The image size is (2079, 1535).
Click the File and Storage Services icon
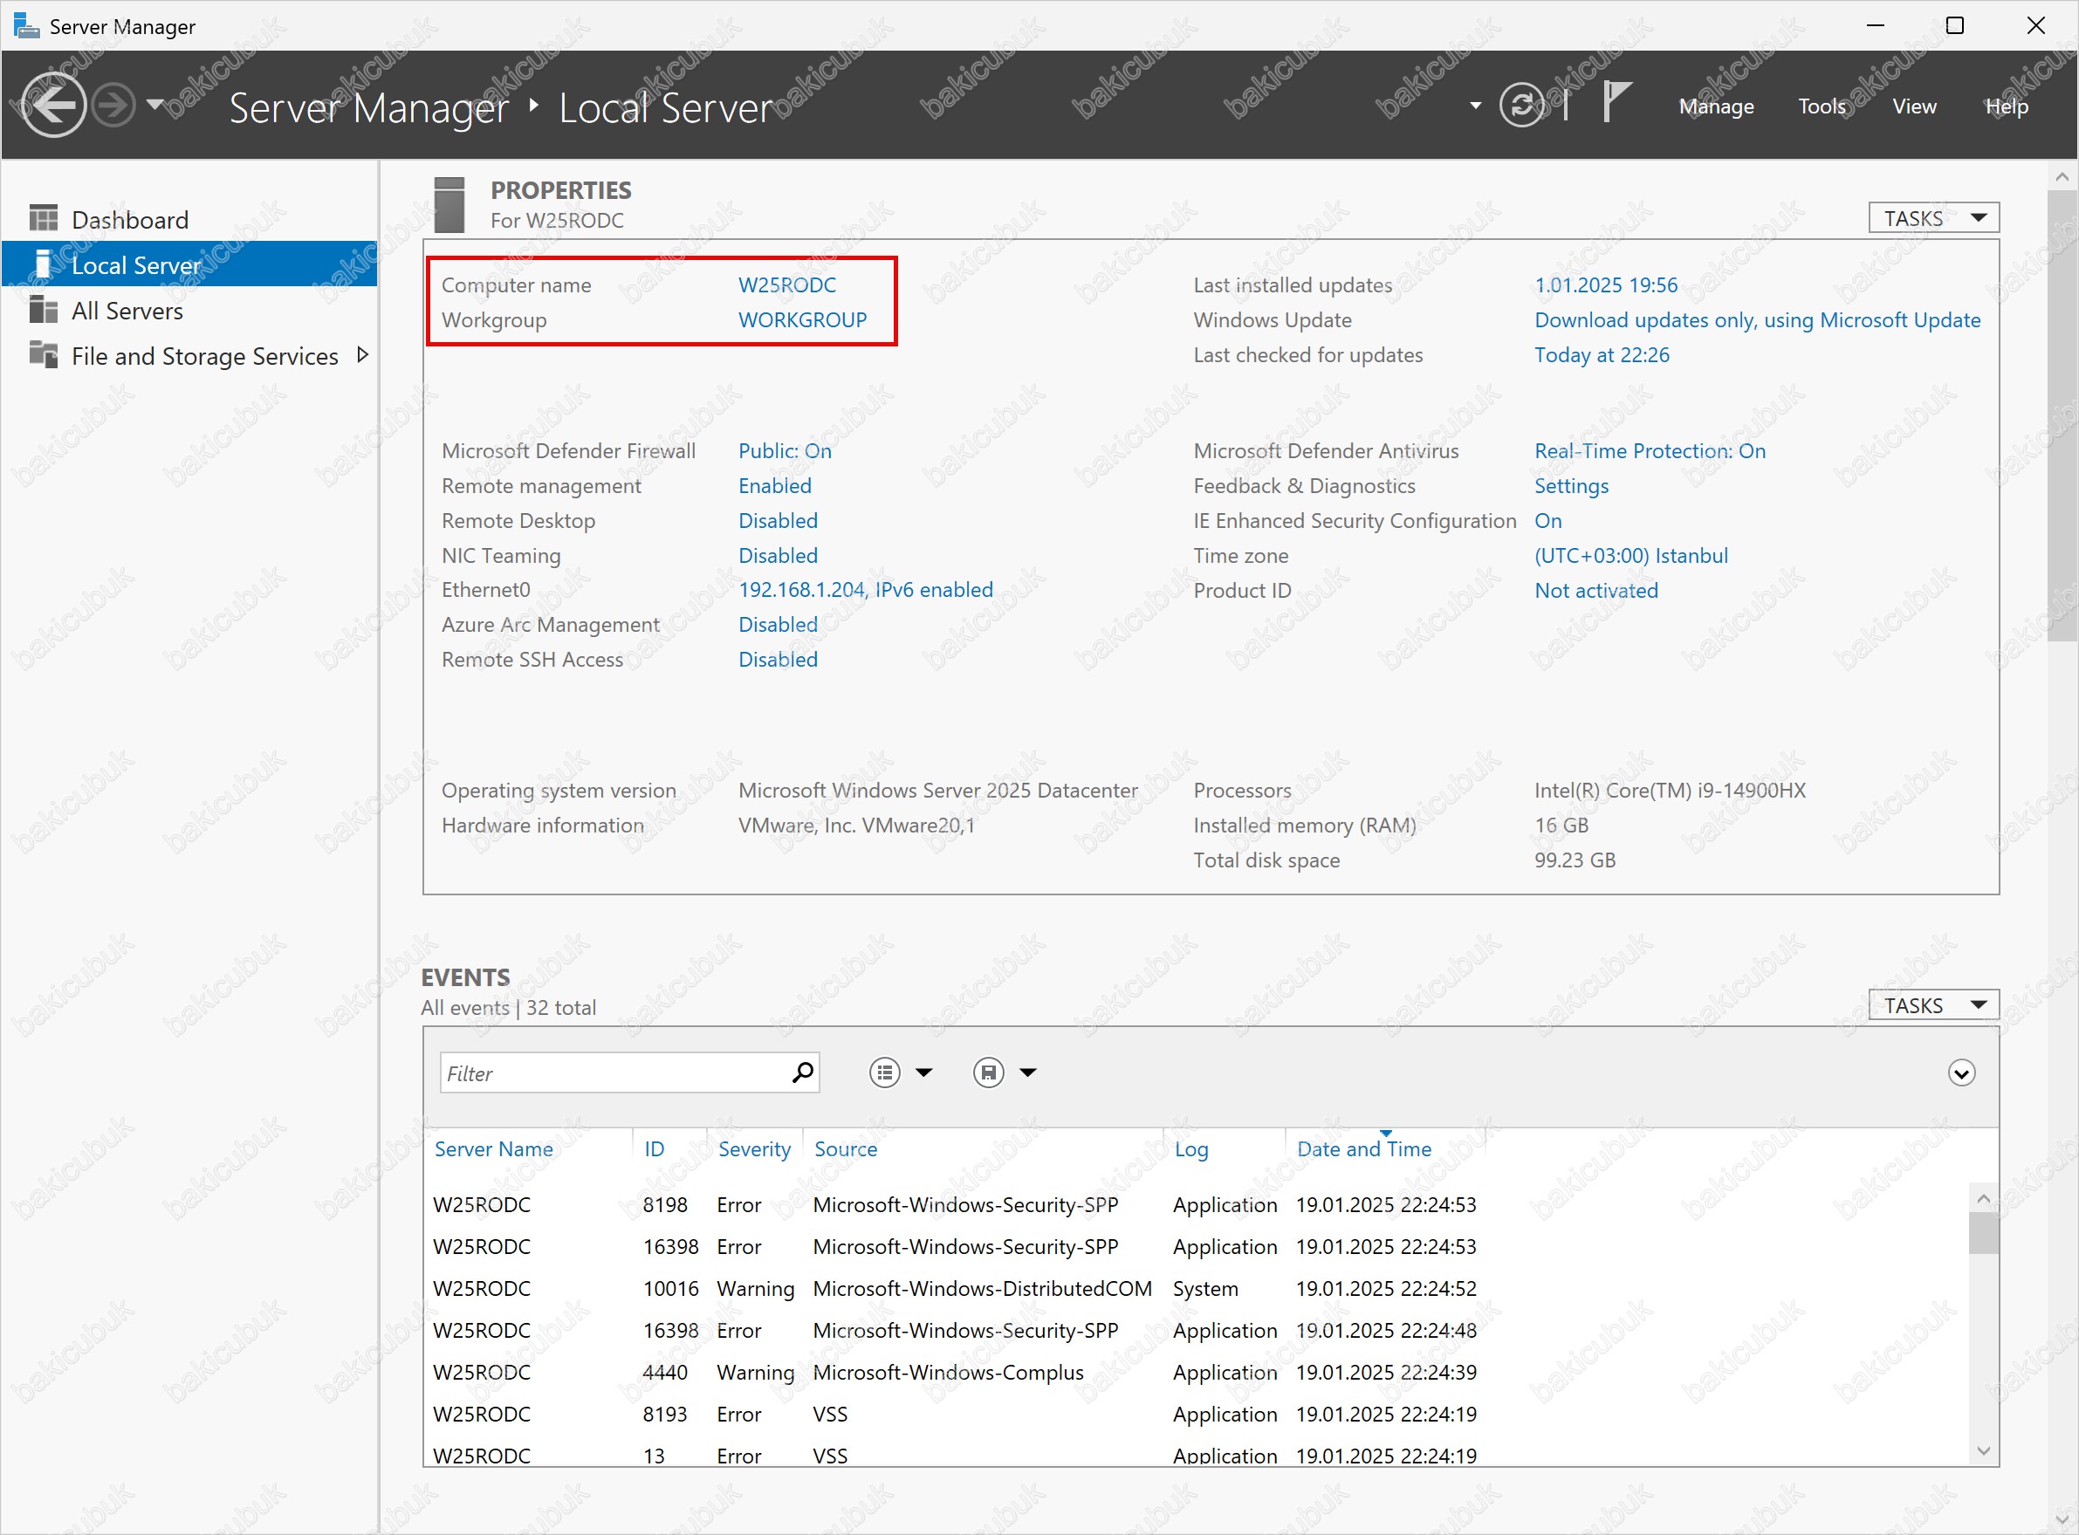pyautogui.click(x=43, y=354)
